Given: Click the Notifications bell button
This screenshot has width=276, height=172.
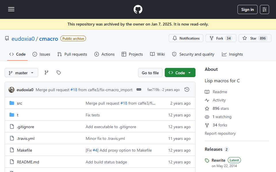Looking at the screenshot, I should (x=186, y=38).
